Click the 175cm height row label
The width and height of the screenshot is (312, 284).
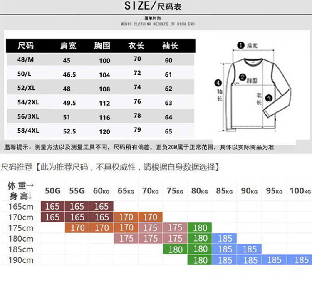tap(21, 228)
